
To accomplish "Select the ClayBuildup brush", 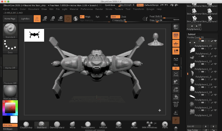I will [x=26, y=125].
